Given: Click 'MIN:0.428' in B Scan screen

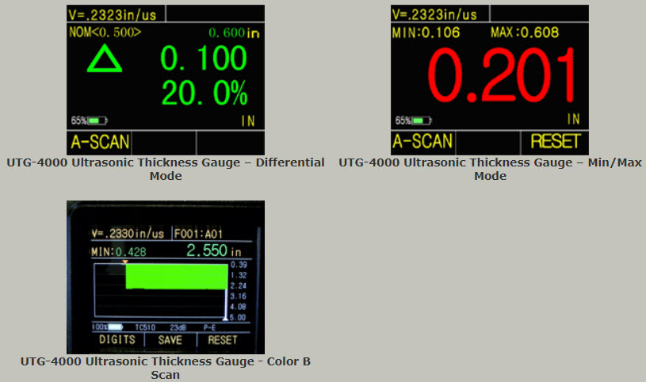Looking at the screenshot, I should 119,251.
